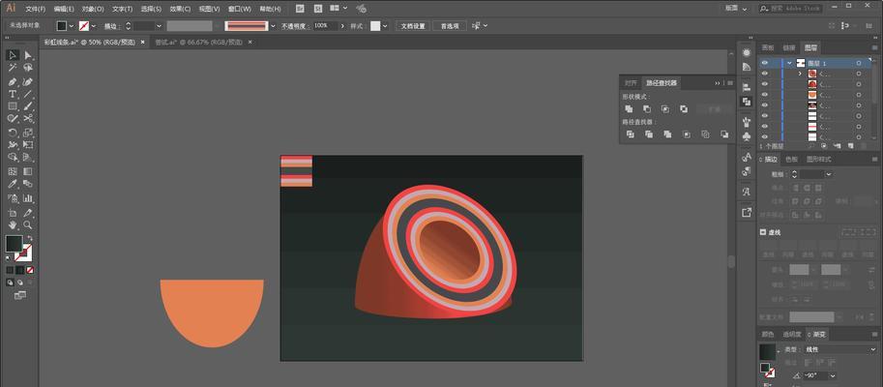Click the Trim pathfinder icon
This screenshot has width=883, height=387.
(x=649, y=134)
